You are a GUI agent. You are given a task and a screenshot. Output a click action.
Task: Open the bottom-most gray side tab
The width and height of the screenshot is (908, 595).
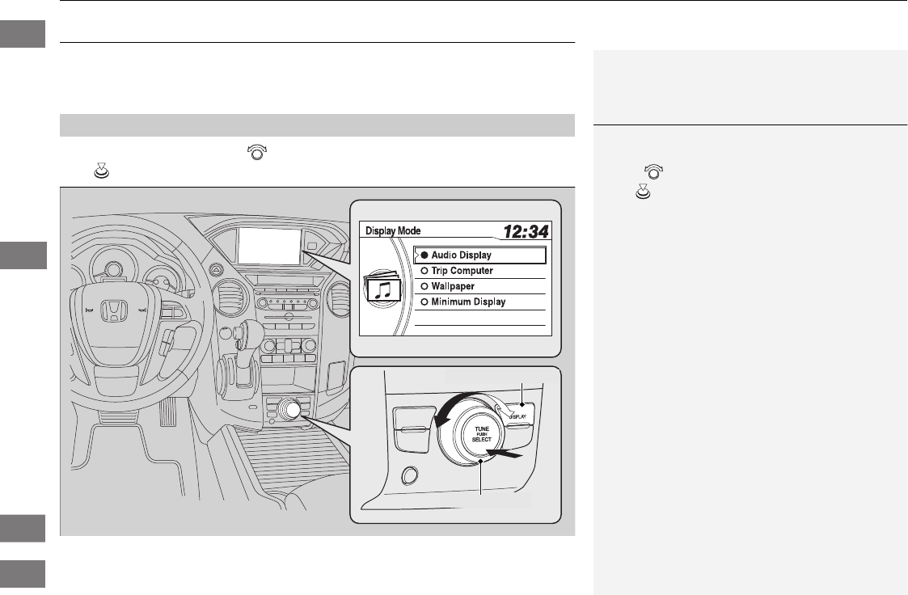[x=23, y=574]
